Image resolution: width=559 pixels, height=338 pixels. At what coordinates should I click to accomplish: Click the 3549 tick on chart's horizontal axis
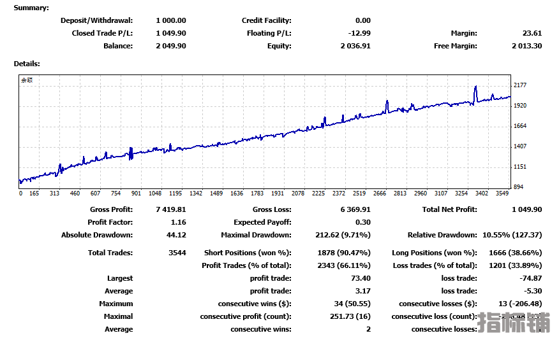point(502,194)
